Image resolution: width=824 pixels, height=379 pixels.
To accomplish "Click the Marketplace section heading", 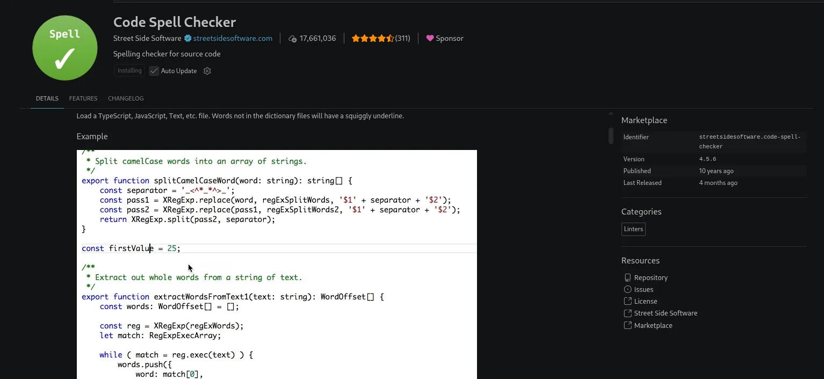I will [644, 120].
